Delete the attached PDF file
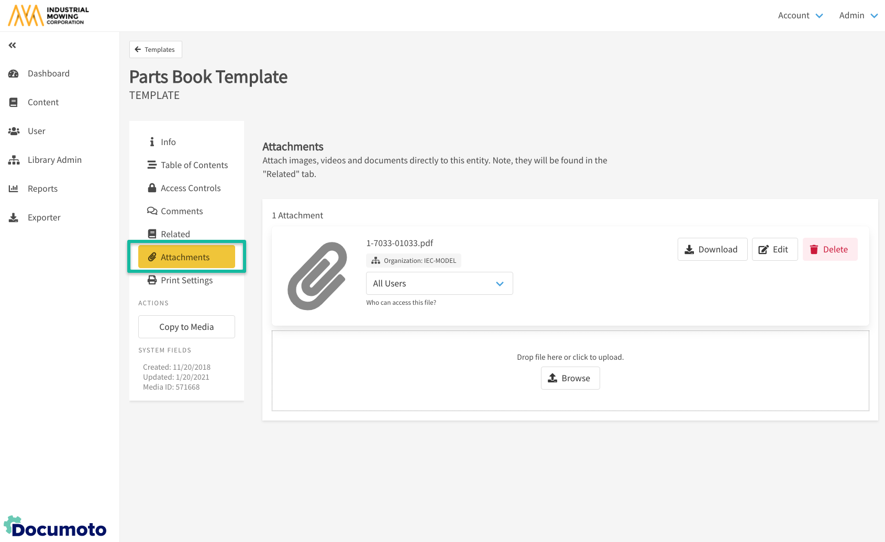The height and width of the screenshot is (542, 885). click(829, 249)
